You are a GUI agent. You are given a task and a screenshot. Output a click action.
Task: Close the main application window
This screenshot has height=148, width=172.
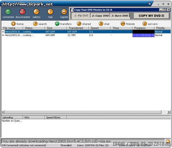tap(168, 4)
